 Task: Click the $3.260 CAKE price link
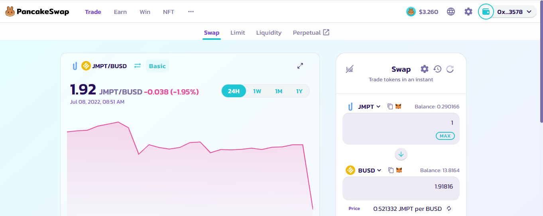coord(429,12)
